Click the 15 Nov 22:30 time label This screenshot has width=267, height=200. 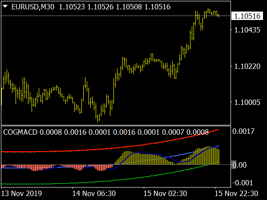tap(237, 194)
